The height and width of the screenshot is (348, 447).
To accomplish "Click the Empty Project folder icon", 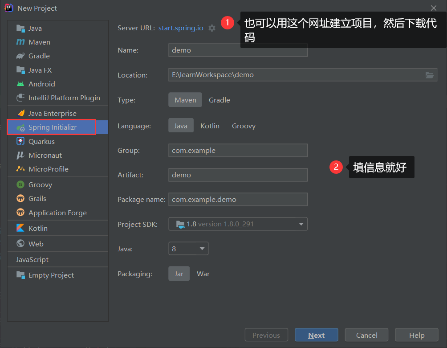I will pos(20,275).
